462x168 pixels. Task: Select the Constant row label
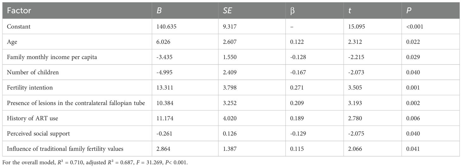tap(19, 27)
